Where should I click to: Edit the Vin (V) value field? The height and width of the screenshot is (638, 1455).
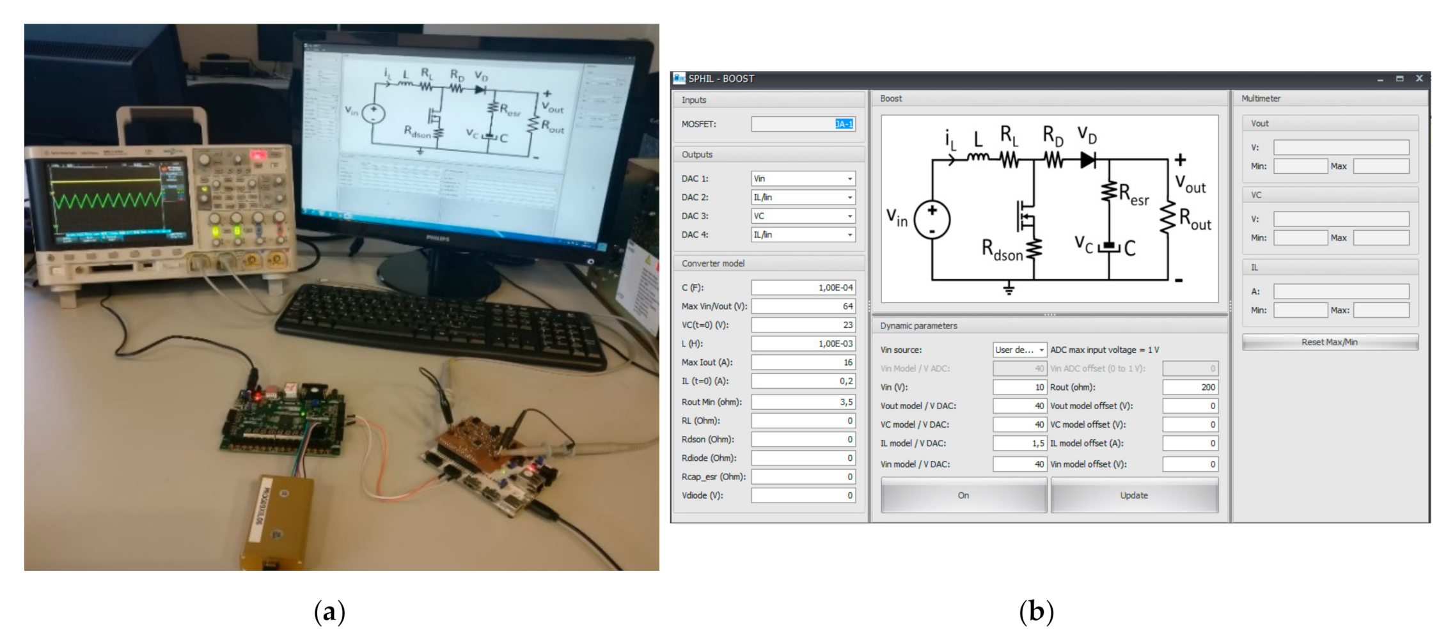[x=1019, y=387]
